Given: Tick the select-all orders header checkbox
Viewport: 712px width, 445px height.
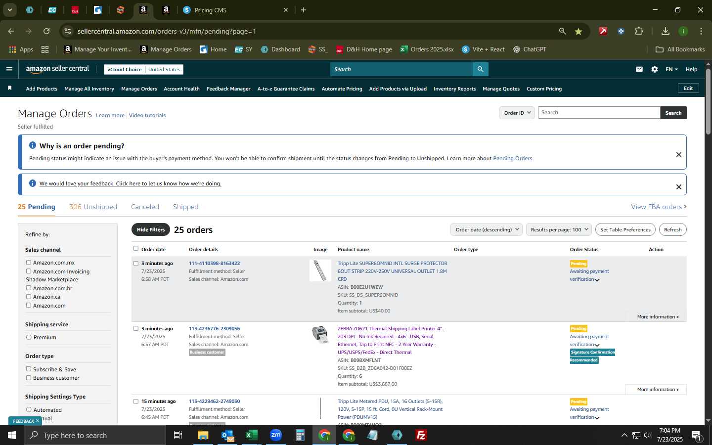Looking at the screenshot, I should 136,249.
